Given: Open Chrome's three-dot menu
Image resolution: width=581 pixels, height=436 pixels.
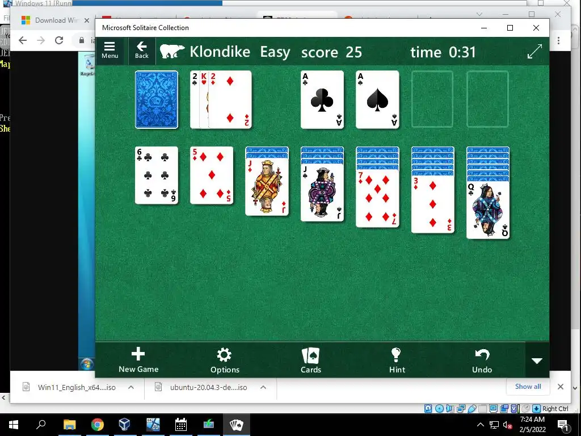Looking at the screenshot, I should [558, 40].
